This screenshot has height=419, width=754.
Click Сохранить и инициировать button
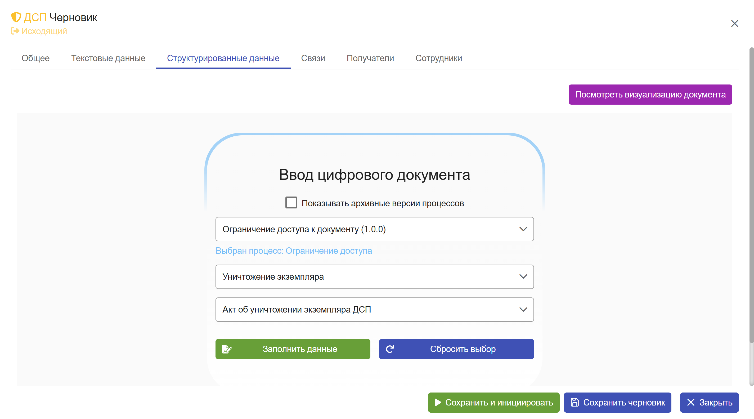(493, 402)
